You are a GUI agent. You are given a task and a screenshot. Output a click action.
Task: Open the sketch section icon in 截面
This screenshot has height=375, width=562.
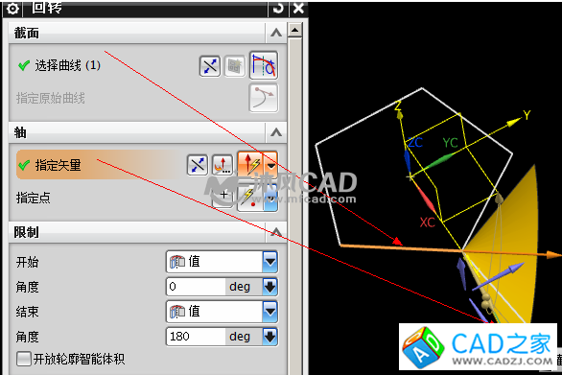point(235,66)
